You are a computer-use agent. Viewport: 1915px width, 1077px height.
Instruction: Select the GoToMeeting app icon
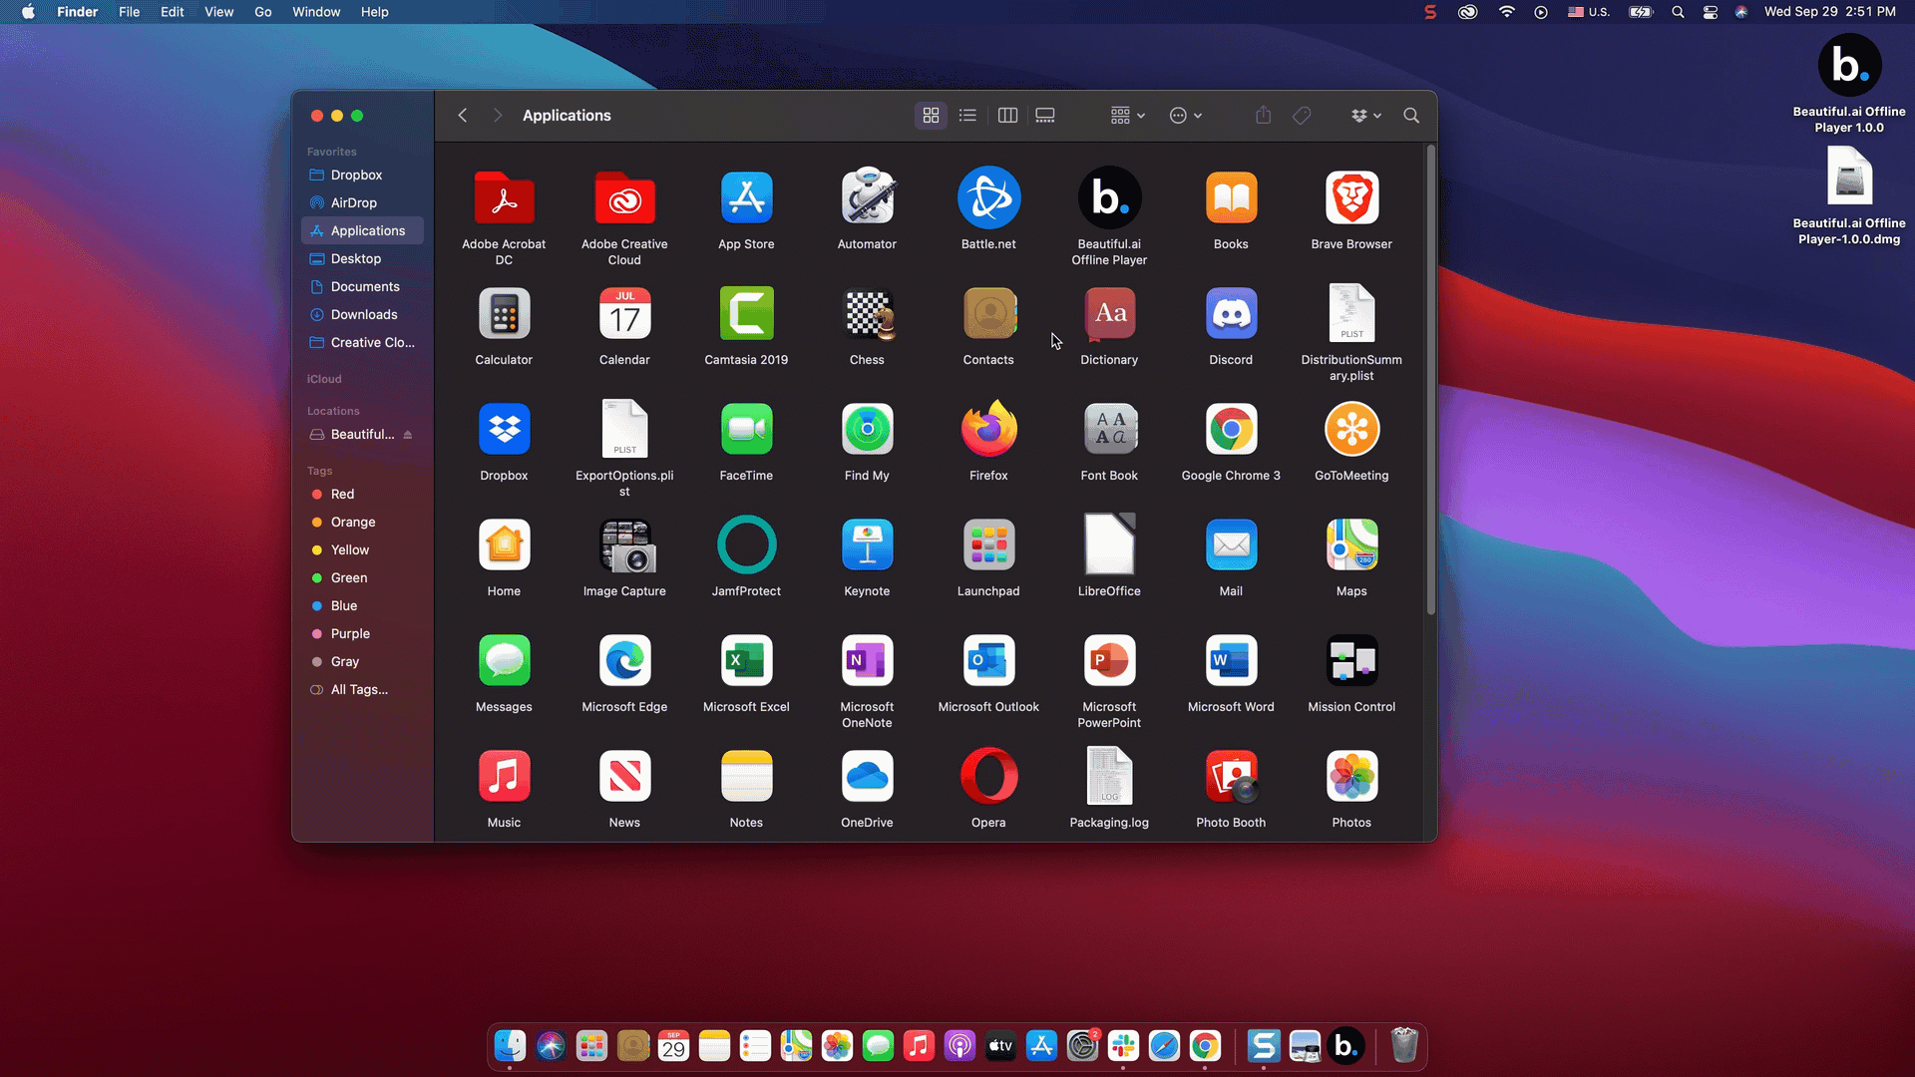pyautogui.click(x=1351, y=430)
